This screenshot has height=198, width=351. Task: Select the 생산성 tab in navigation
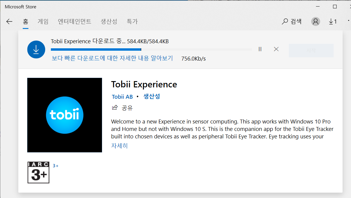tap(109, 22)
